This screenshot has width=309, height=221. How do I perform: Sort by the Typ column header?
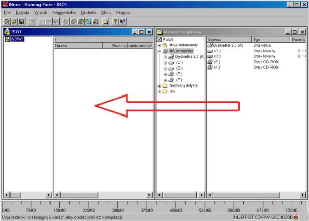[x=271, y=40]
